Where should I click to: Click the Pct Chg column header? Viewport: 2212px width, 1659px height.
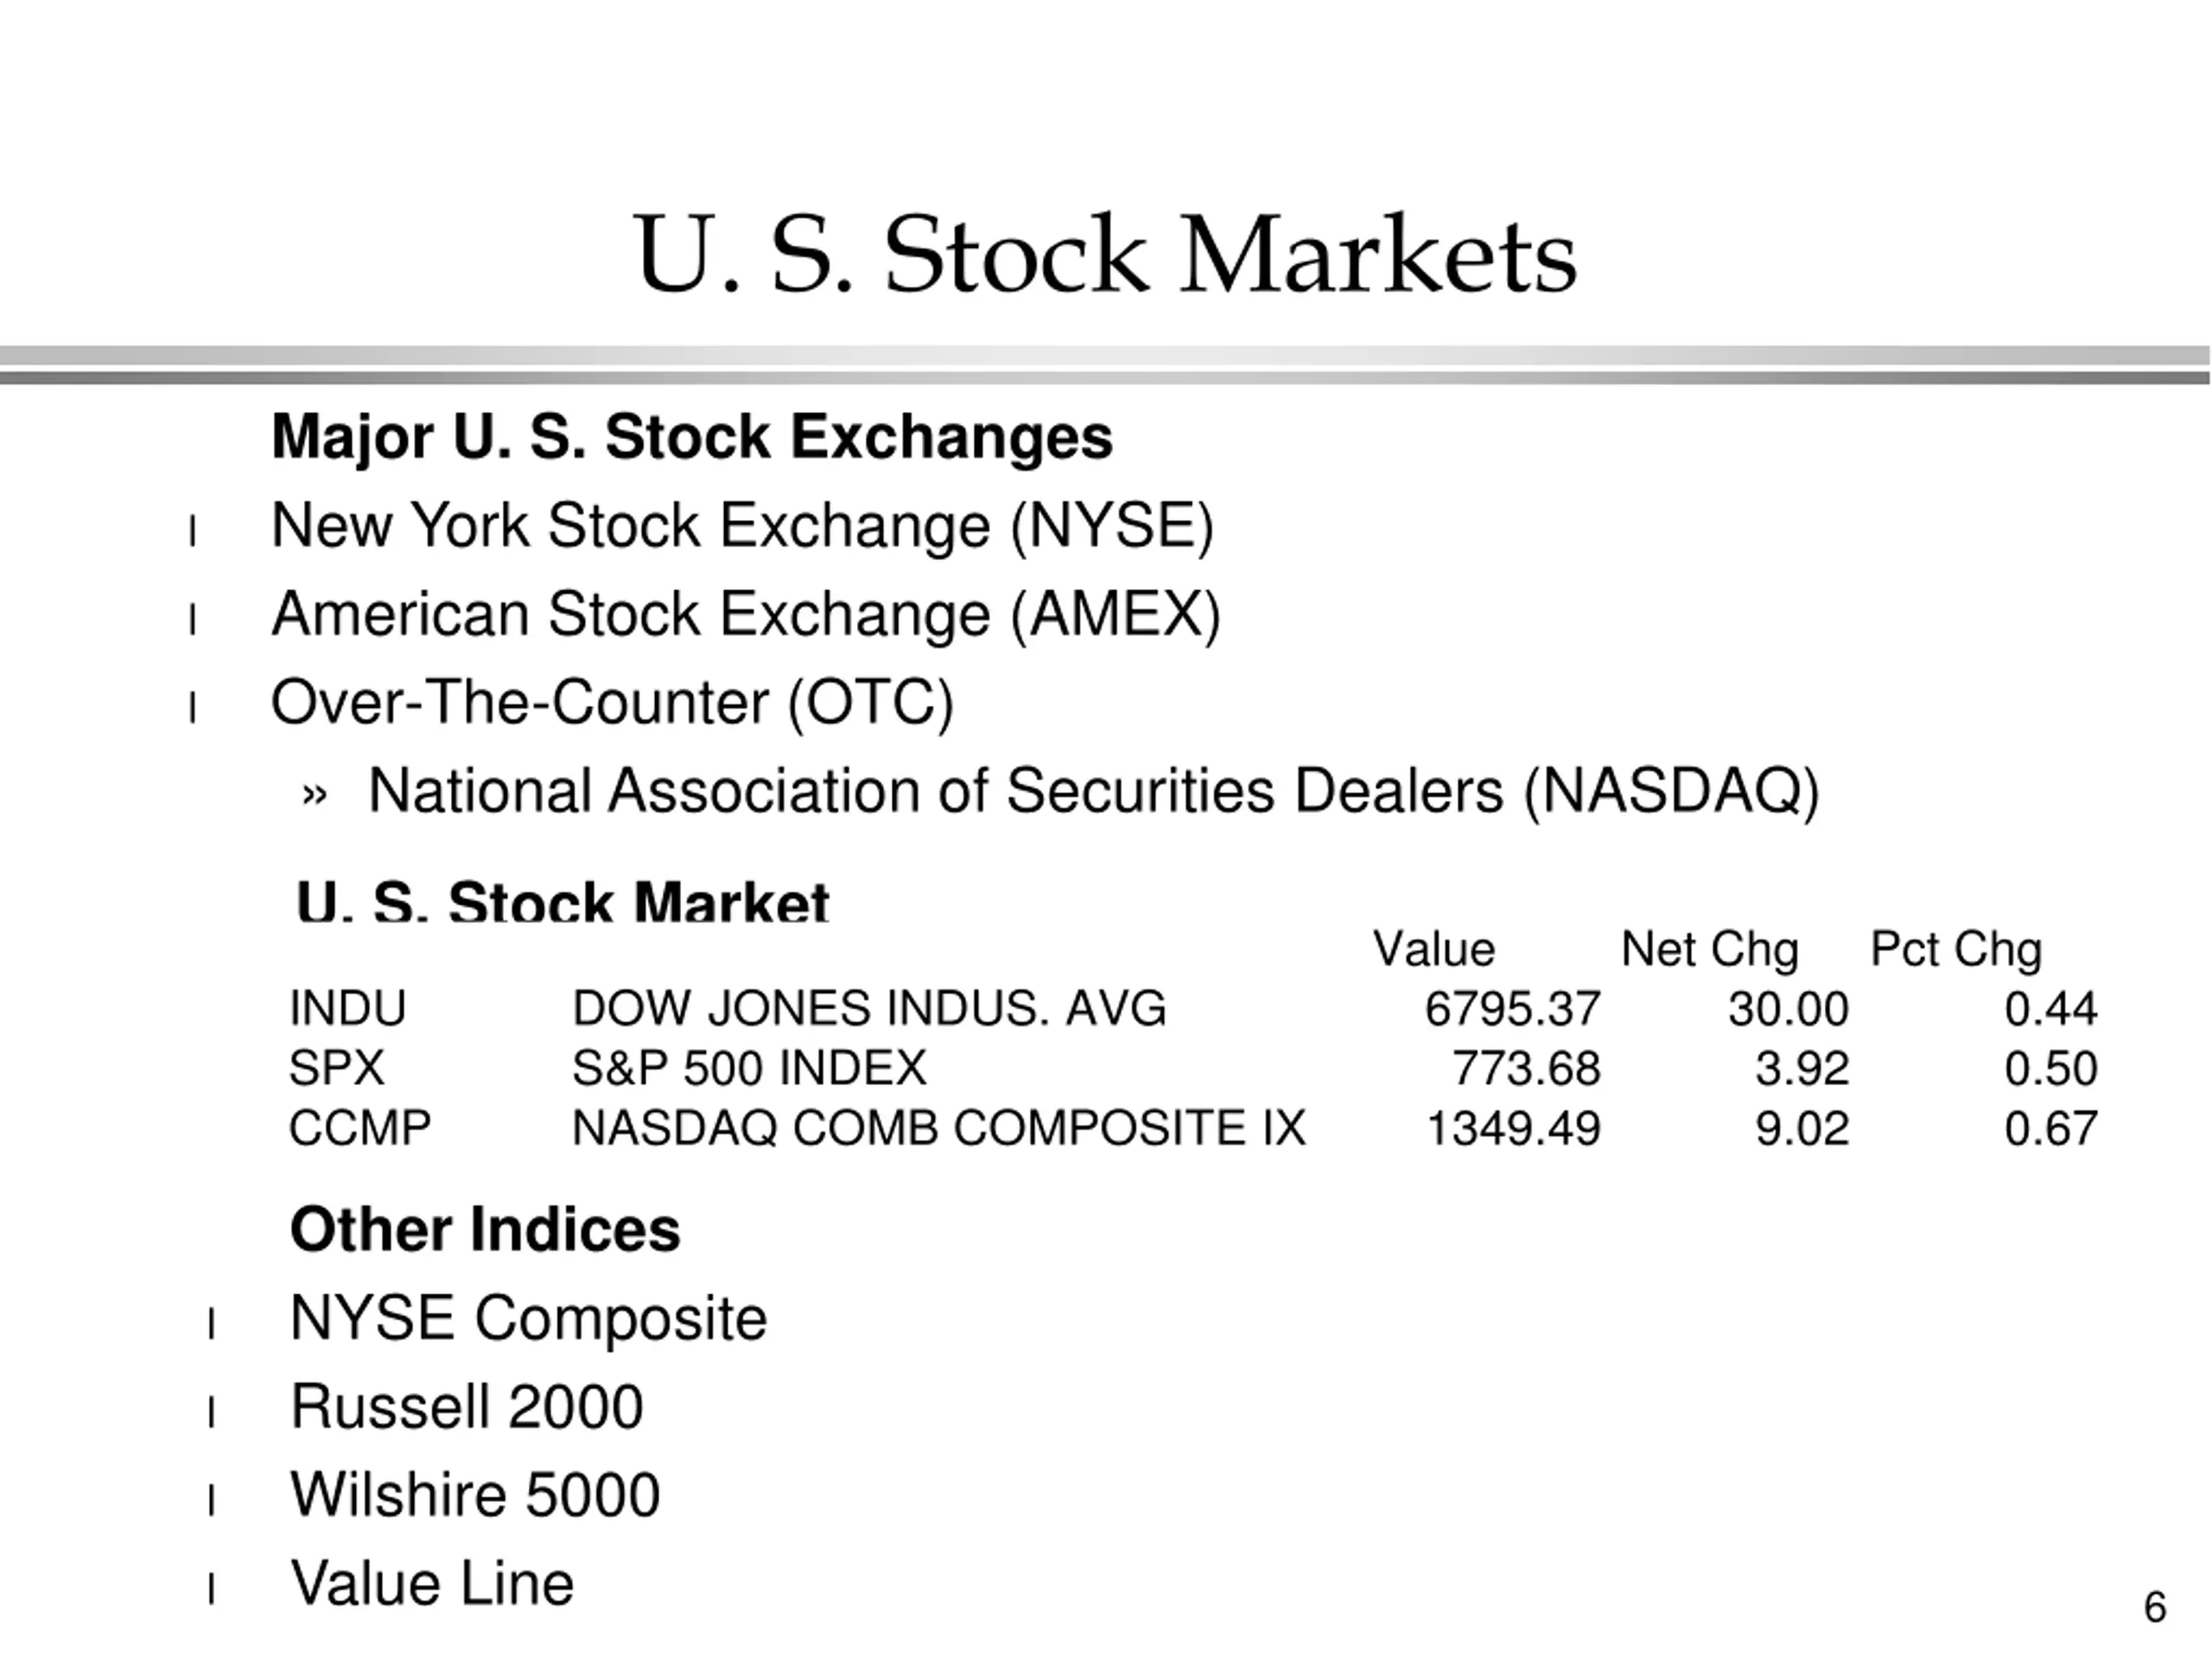point(1956,949)
